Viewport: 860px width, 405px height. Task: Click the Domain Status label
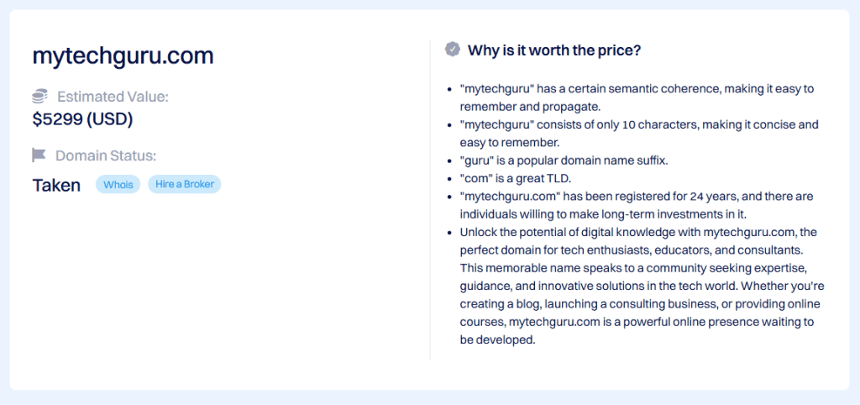[x=106, y=155]
